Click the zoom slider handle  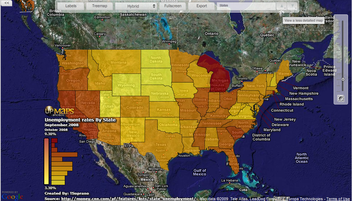(x=343, y=79)
